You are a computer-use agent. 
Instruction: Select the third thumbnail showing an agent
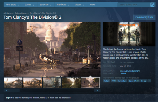point(52,83)
